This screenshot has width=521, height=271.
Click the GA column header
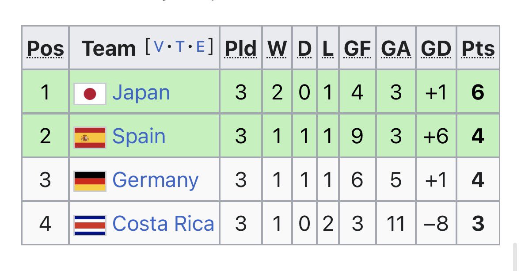coord(396,49)
